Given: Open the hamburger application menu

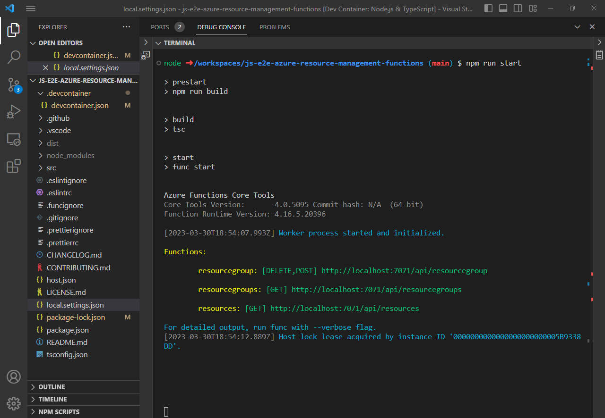Looking at the screenshot, I should click(31, 8).
